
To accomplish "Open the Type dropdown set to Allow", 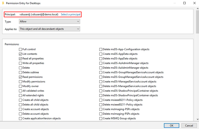I will [x=49, y=22].
